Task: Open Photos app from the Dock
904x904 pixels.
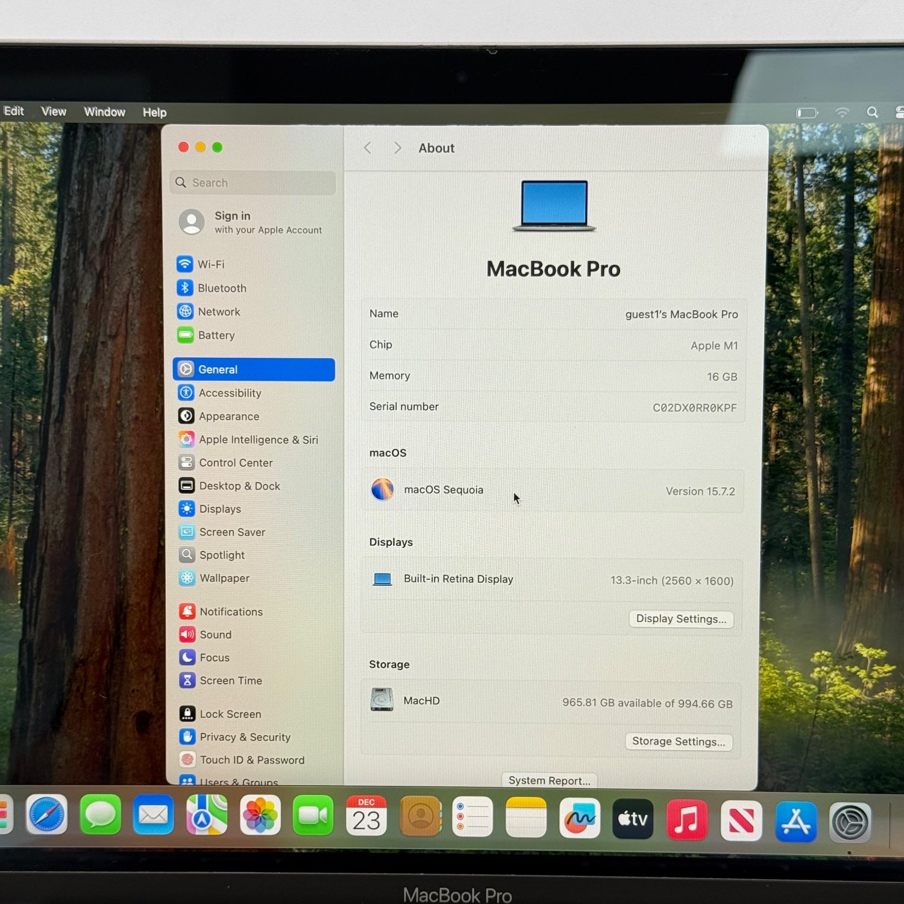Action: (260, 815)
